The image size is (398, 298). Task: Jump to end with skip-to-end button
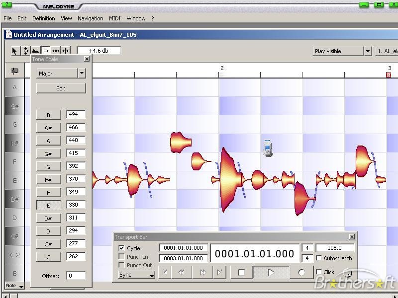(219, 272)
